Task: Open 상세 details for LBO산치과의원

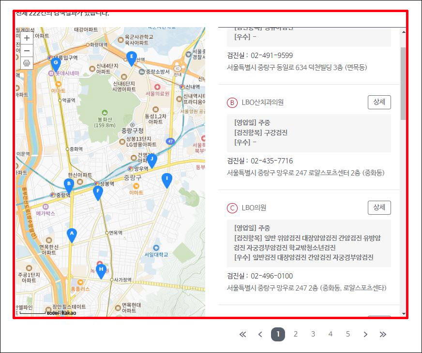Action: [379, 102]
